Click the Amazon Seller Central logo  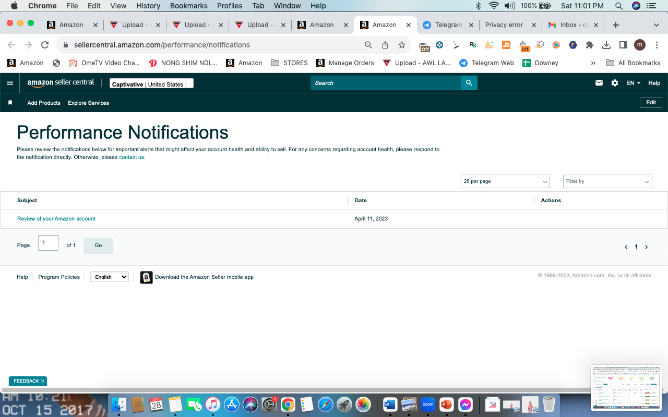(61, 83)
